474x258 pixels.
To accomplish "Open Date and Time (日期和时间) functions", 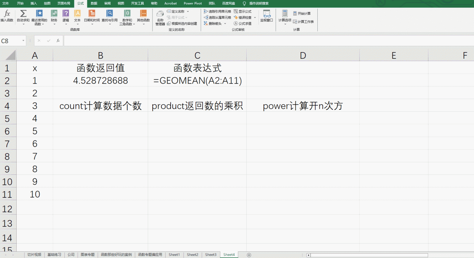I will click(92, 17).
